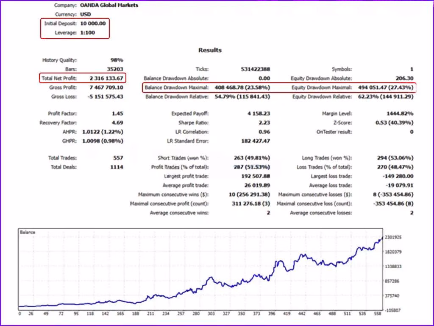Click the Recovery Factor value 4.69
Image resolution: width=434 pixels, height=326 pixels.
(117, 123)
